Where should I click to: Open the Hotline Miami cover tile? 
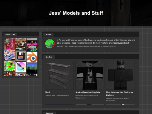coord(32,46)
